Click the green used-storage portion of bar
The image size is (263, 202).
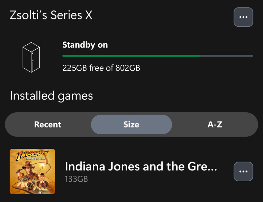131,56
